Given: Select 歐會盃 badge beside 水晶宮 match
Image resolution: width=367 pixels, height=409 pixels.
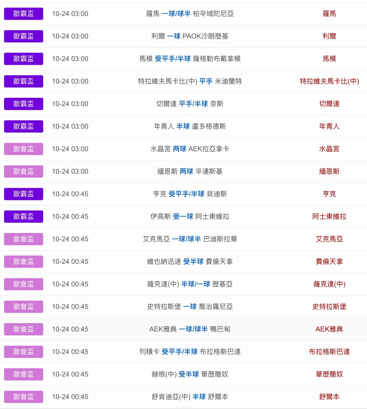Looking at the screenshot, I should point(23,149).
